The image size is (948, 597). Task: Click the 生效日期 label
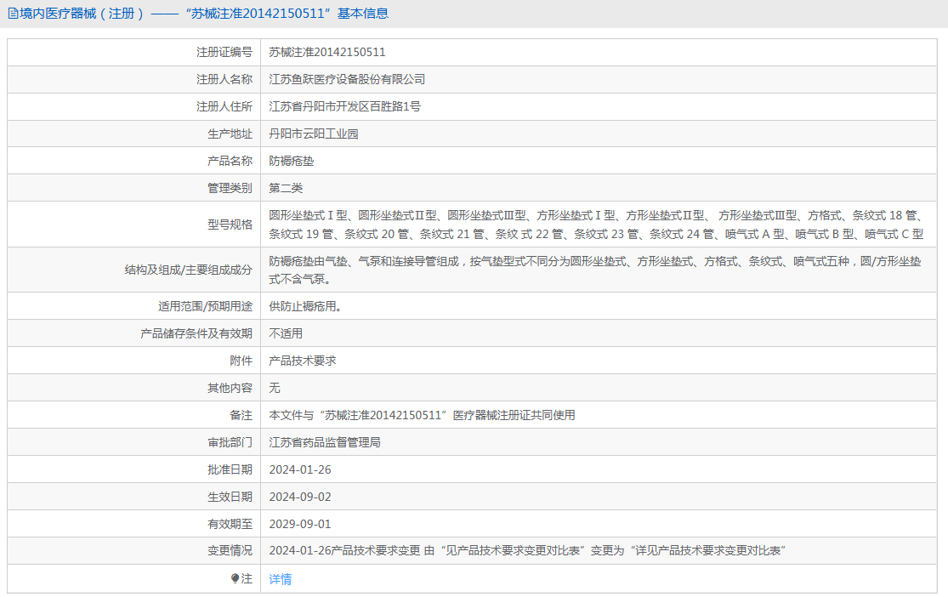(x=230, y=497)
